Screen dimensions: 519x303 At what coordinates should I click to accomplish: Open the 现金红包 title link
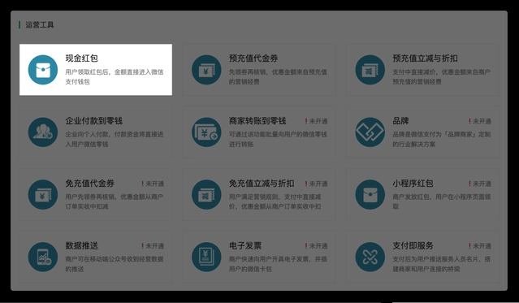coord(81,58)
